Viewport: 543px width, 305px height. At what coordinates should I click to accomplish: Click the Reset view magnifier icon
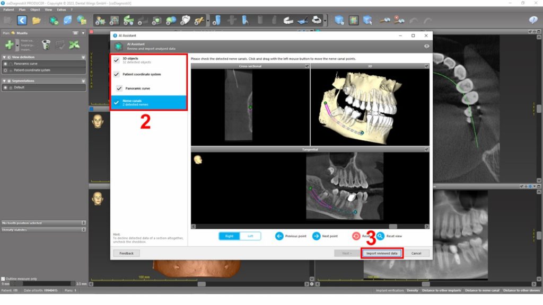point(380,236)
